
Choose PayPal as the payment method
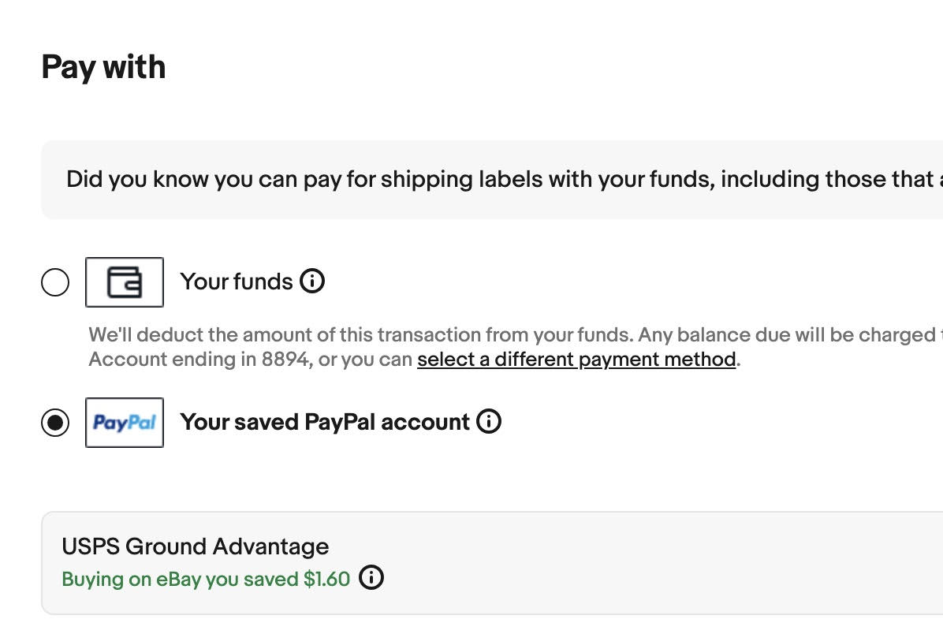tap(55, 421)
